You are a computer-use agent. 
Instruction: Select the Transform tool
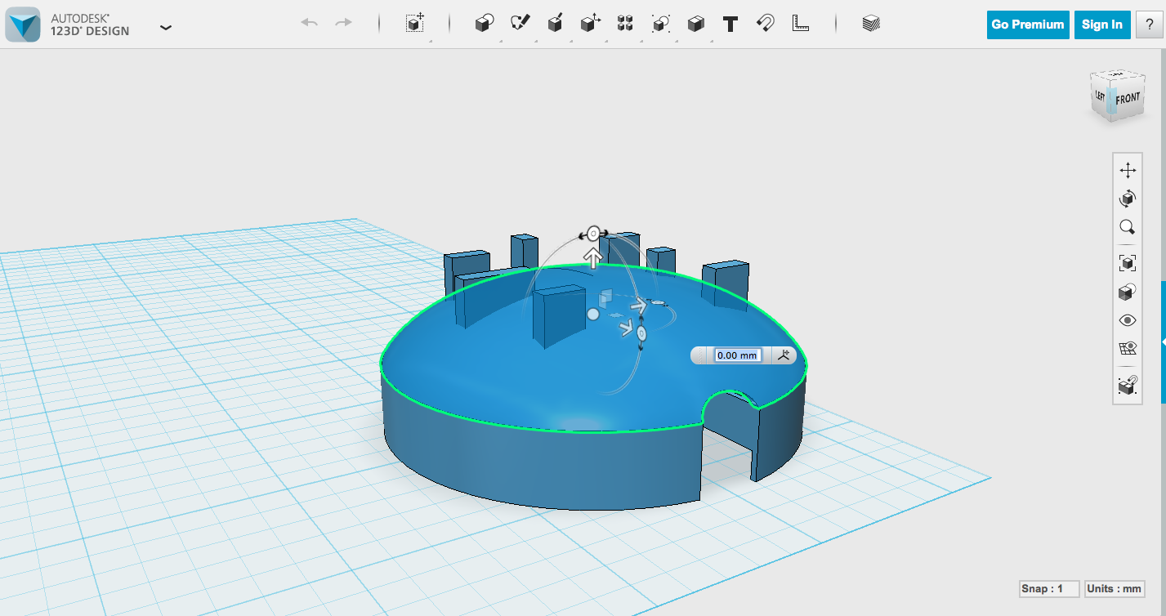point(414,23)
